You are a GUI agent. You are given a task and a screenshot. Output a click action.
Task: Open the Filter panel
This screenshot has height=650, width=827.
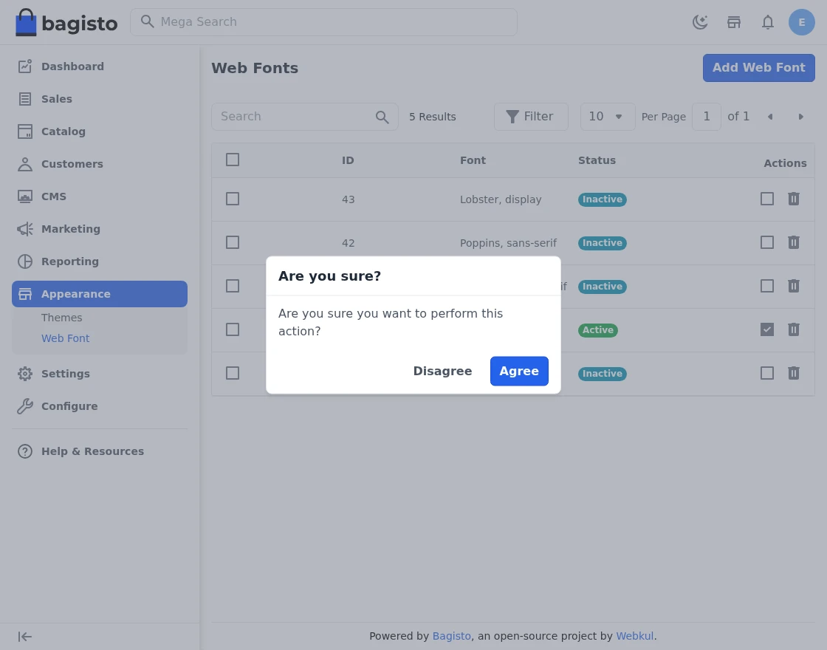point(531,117)
